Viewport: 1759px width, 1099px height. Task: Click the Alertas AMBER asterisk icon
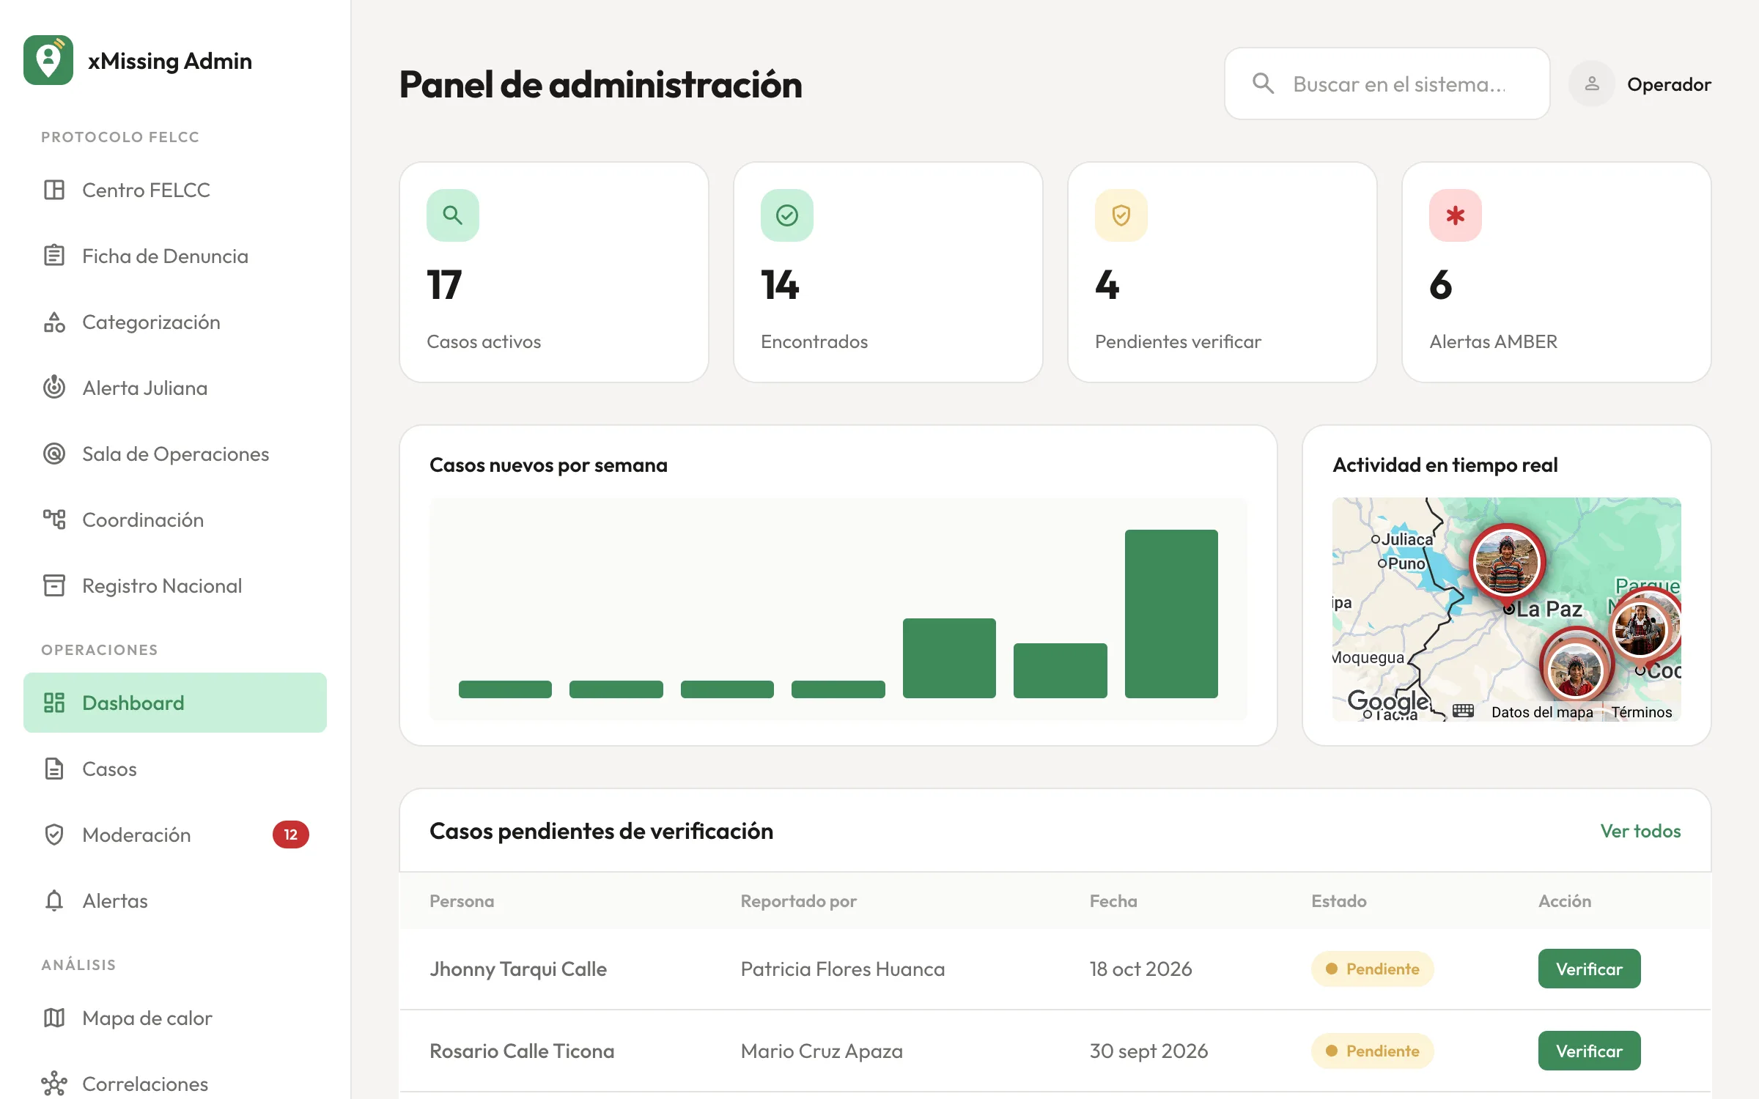point(1456,215)
